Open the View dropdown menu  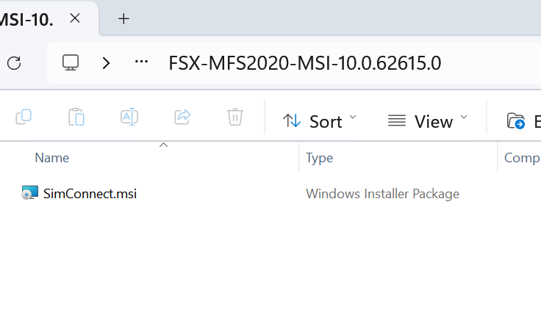pos(428,121)
